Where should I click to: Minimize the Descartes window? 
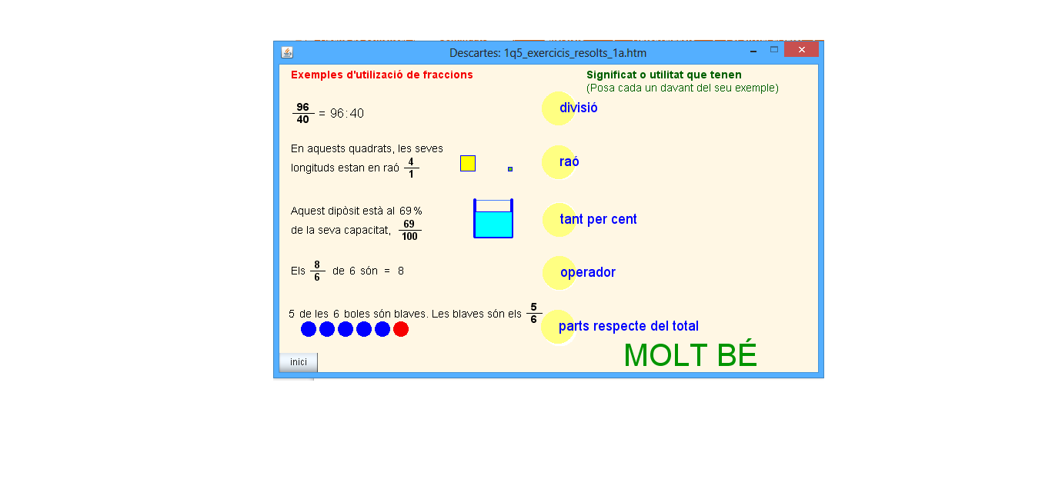click(753, 51)
